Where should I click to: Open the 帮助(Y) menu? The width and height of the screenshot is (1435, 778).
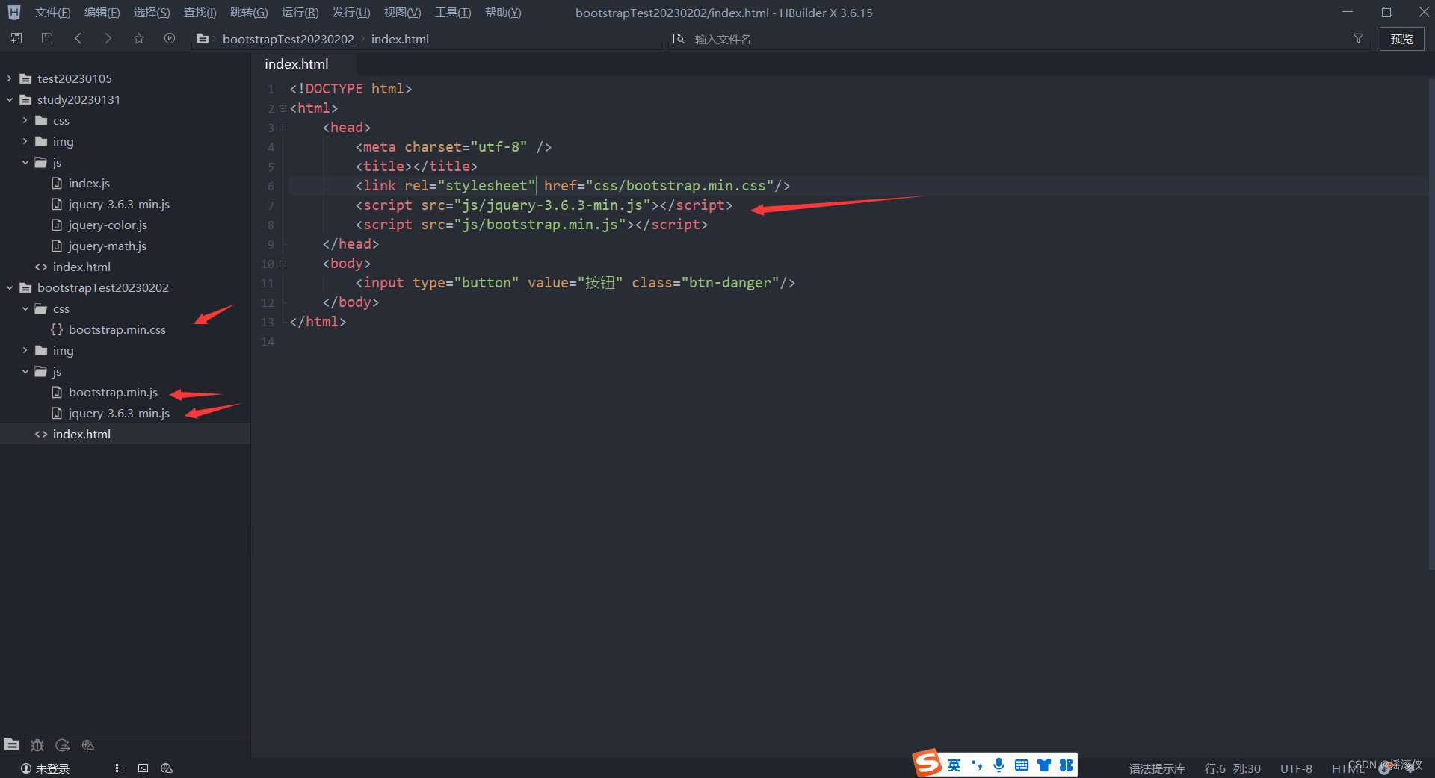tap(503, 13)
